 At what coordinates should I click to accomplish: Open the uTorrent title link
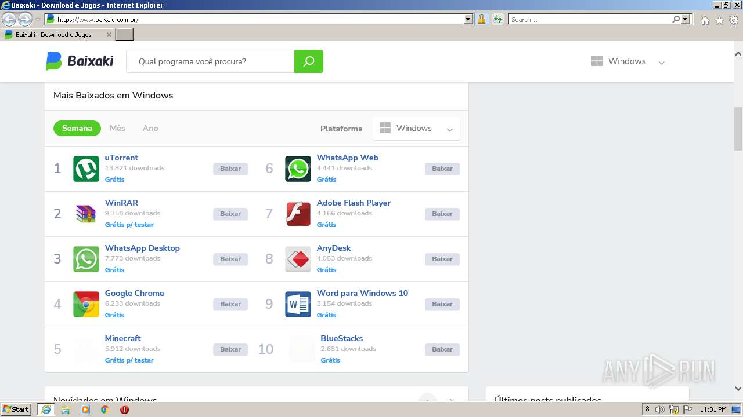[121, 158]
